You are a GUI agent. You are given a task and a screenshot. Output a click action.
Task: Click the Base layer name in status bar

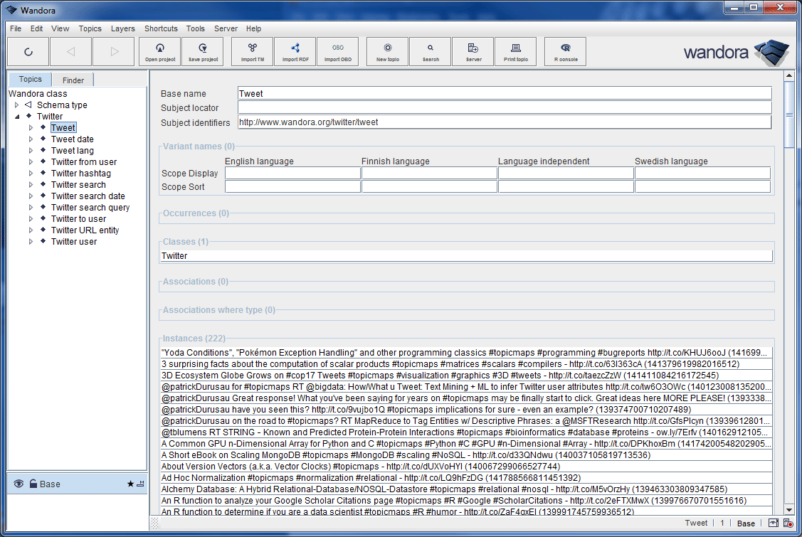(746, 523)
